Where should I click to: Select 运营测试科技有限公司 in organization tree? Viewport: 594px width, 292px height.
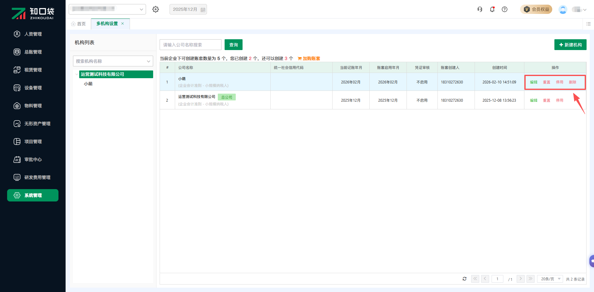(116, 74)
